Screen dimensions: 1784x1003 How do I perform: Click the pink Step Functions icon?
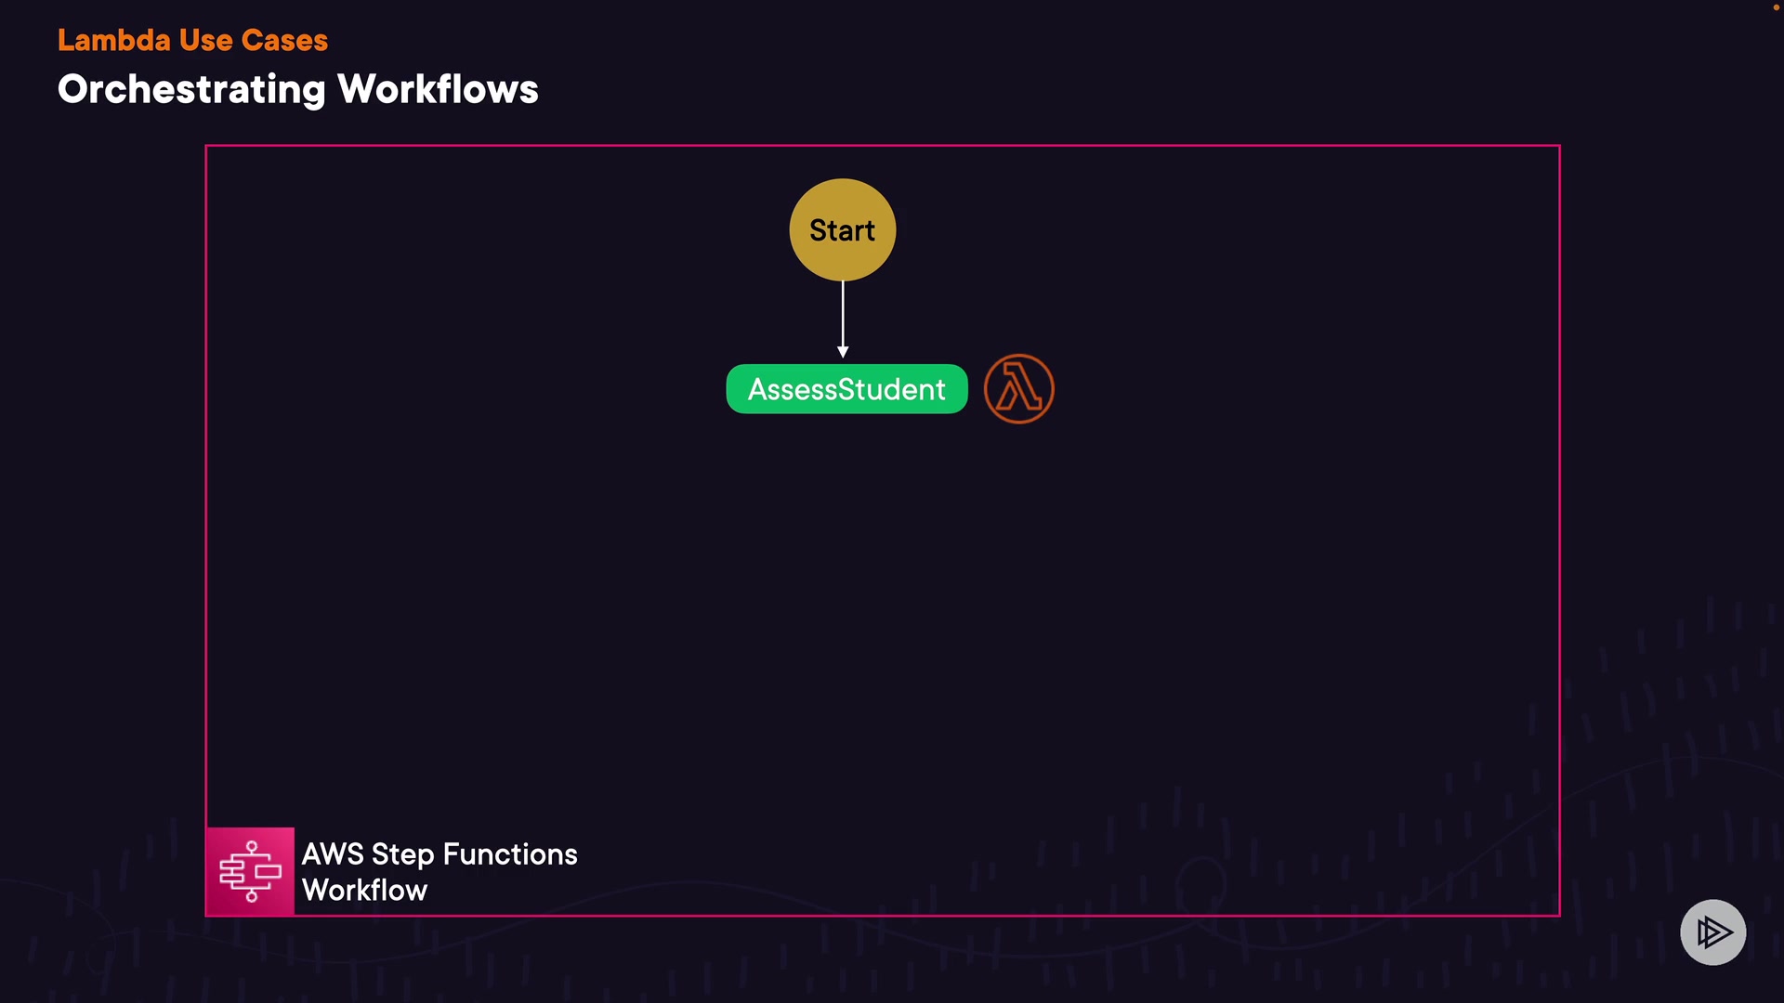(x=250, y=871)
